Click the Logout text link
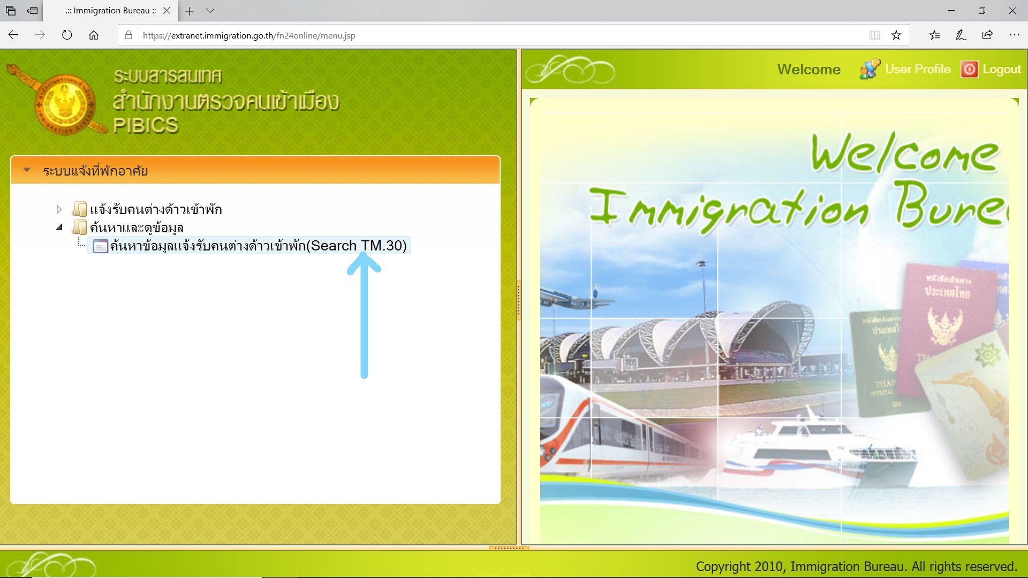This screenshot has width=1028, height=578. tap(1002, 70)
